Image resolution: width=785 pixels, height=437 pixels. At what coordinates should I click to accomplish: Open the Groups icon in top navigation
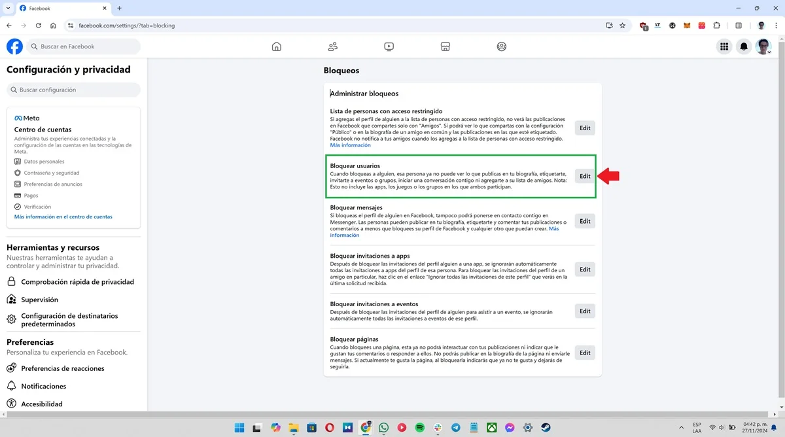(x=502, y=46)
